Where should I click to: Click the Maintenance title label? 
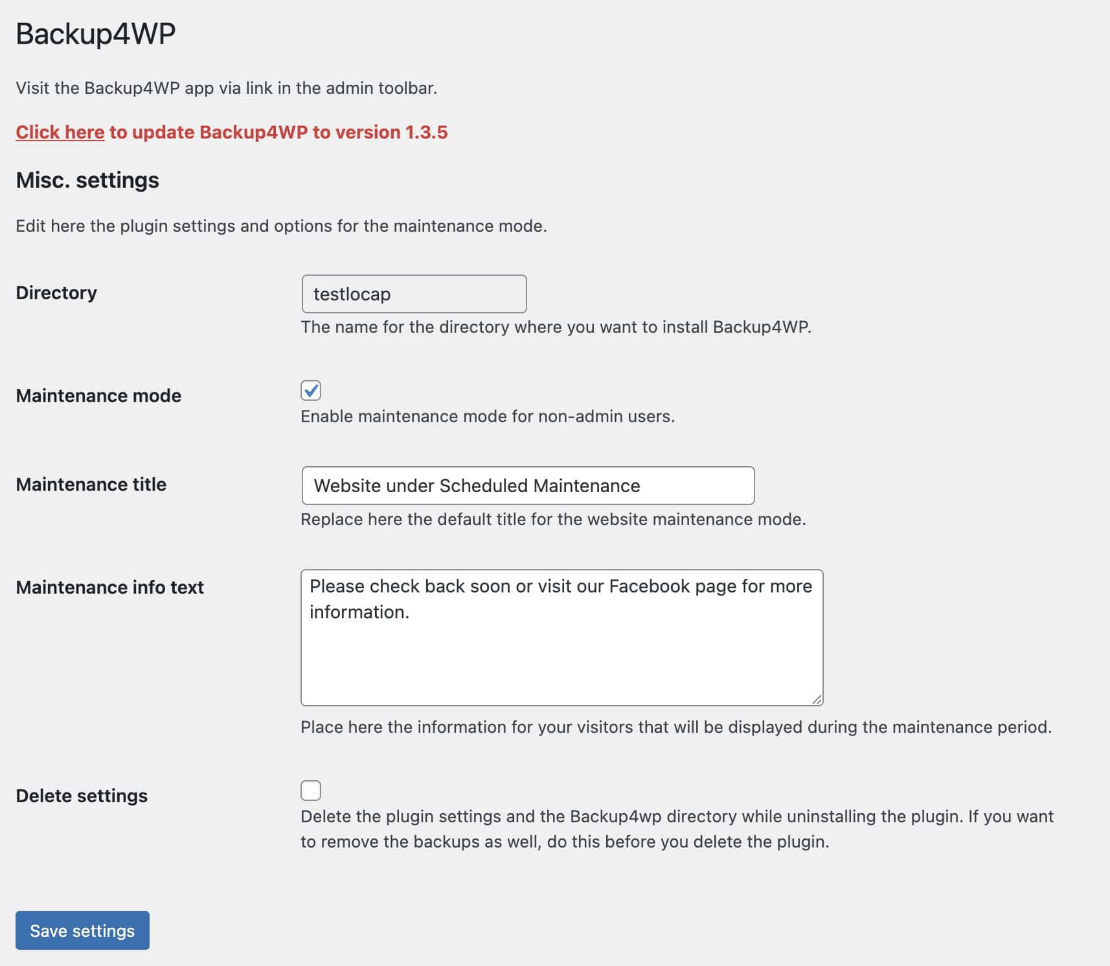(91, 484)
